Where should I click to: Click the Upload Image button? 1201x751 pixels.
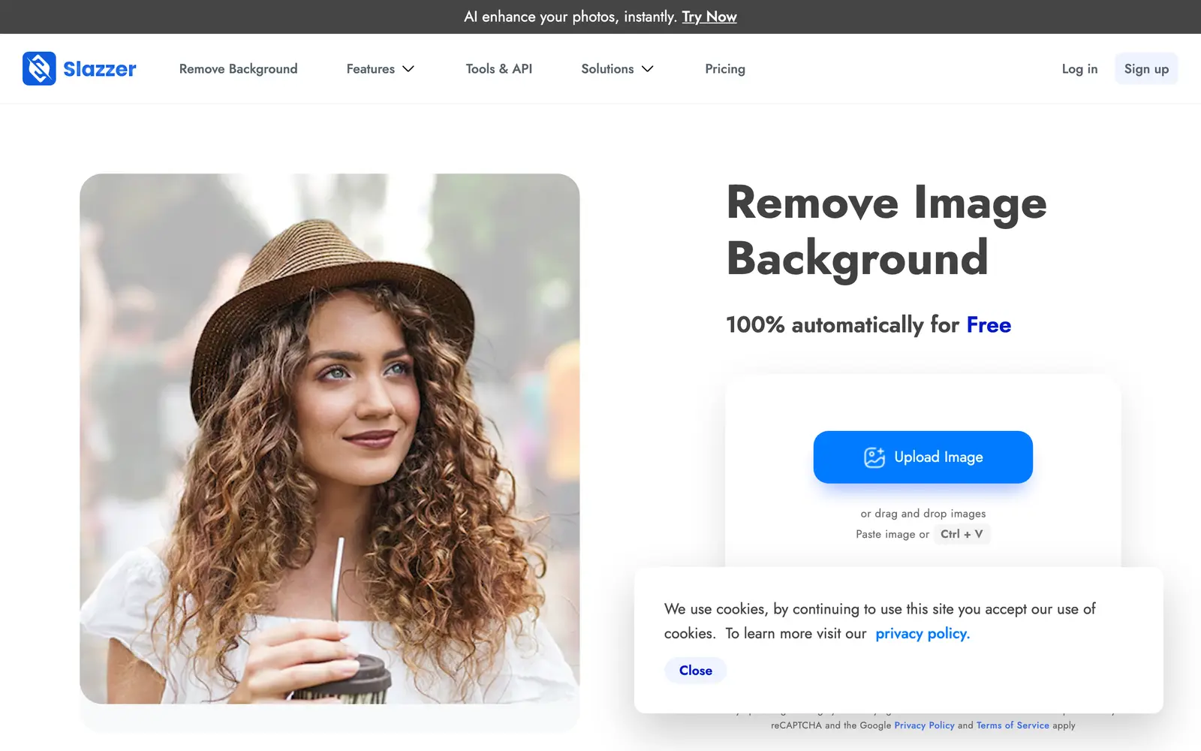923,457
